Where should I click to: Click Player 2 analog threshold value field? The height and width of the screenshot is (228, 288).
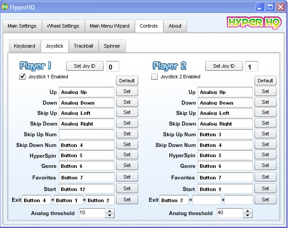230,213
